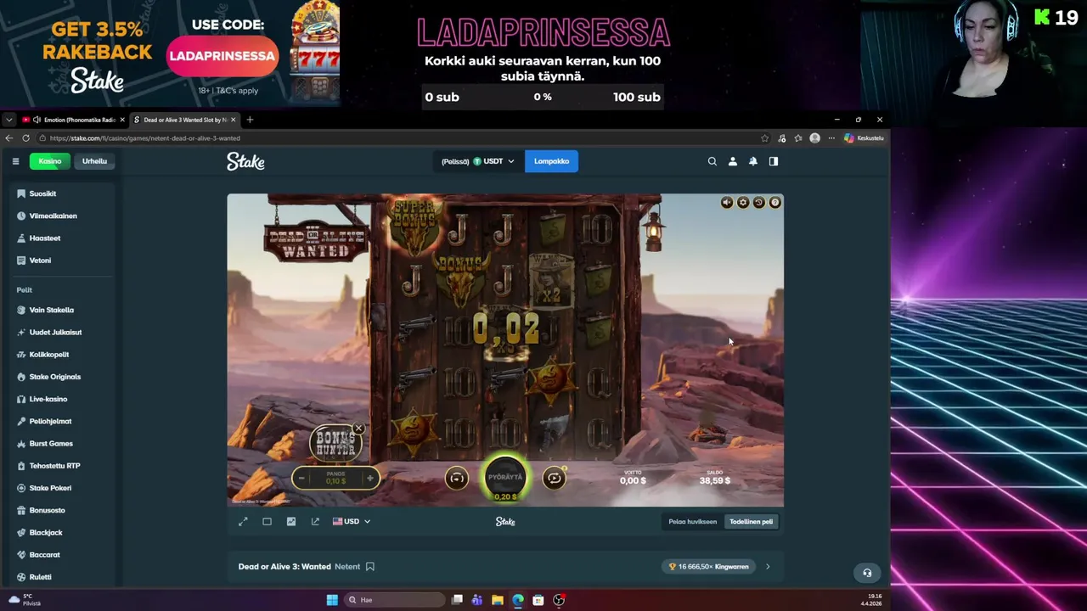Spin the reels with Pyöräytä button
Screen dimensions: 1087x611
(505, 477)
